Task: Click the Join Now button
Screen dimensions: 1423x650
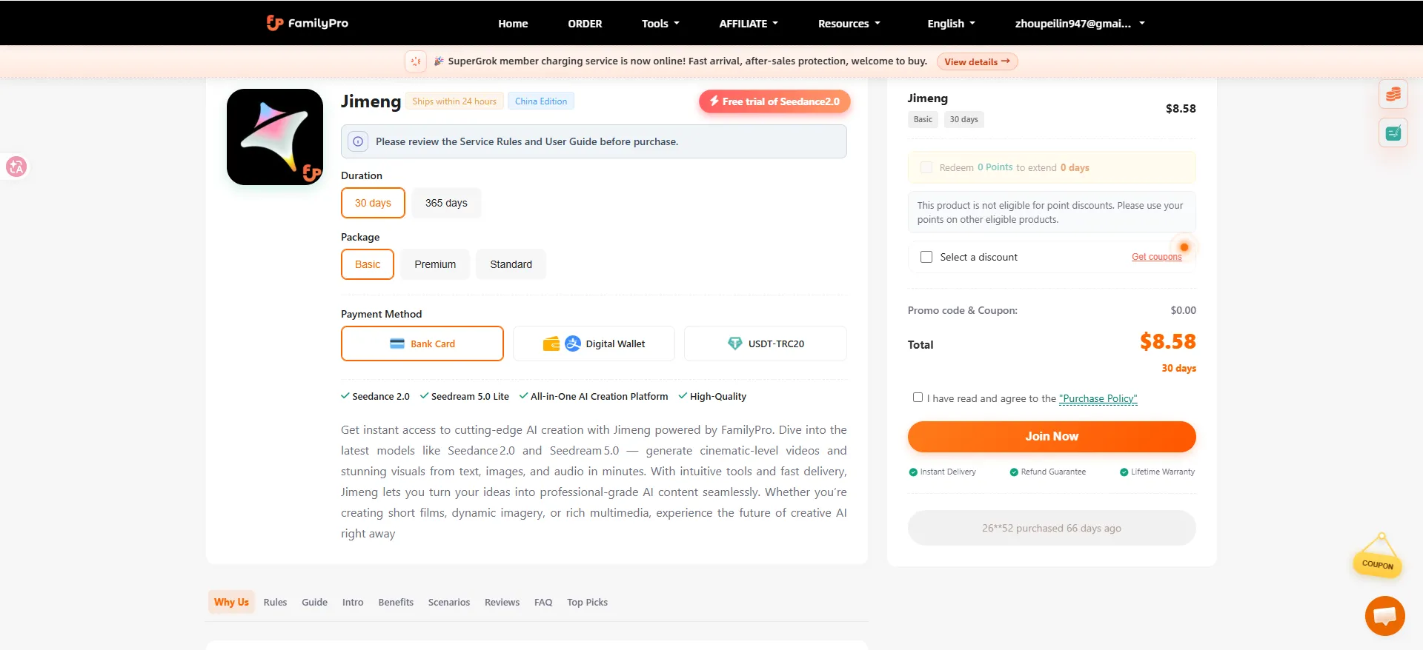Action: (x=1052, y=437)
